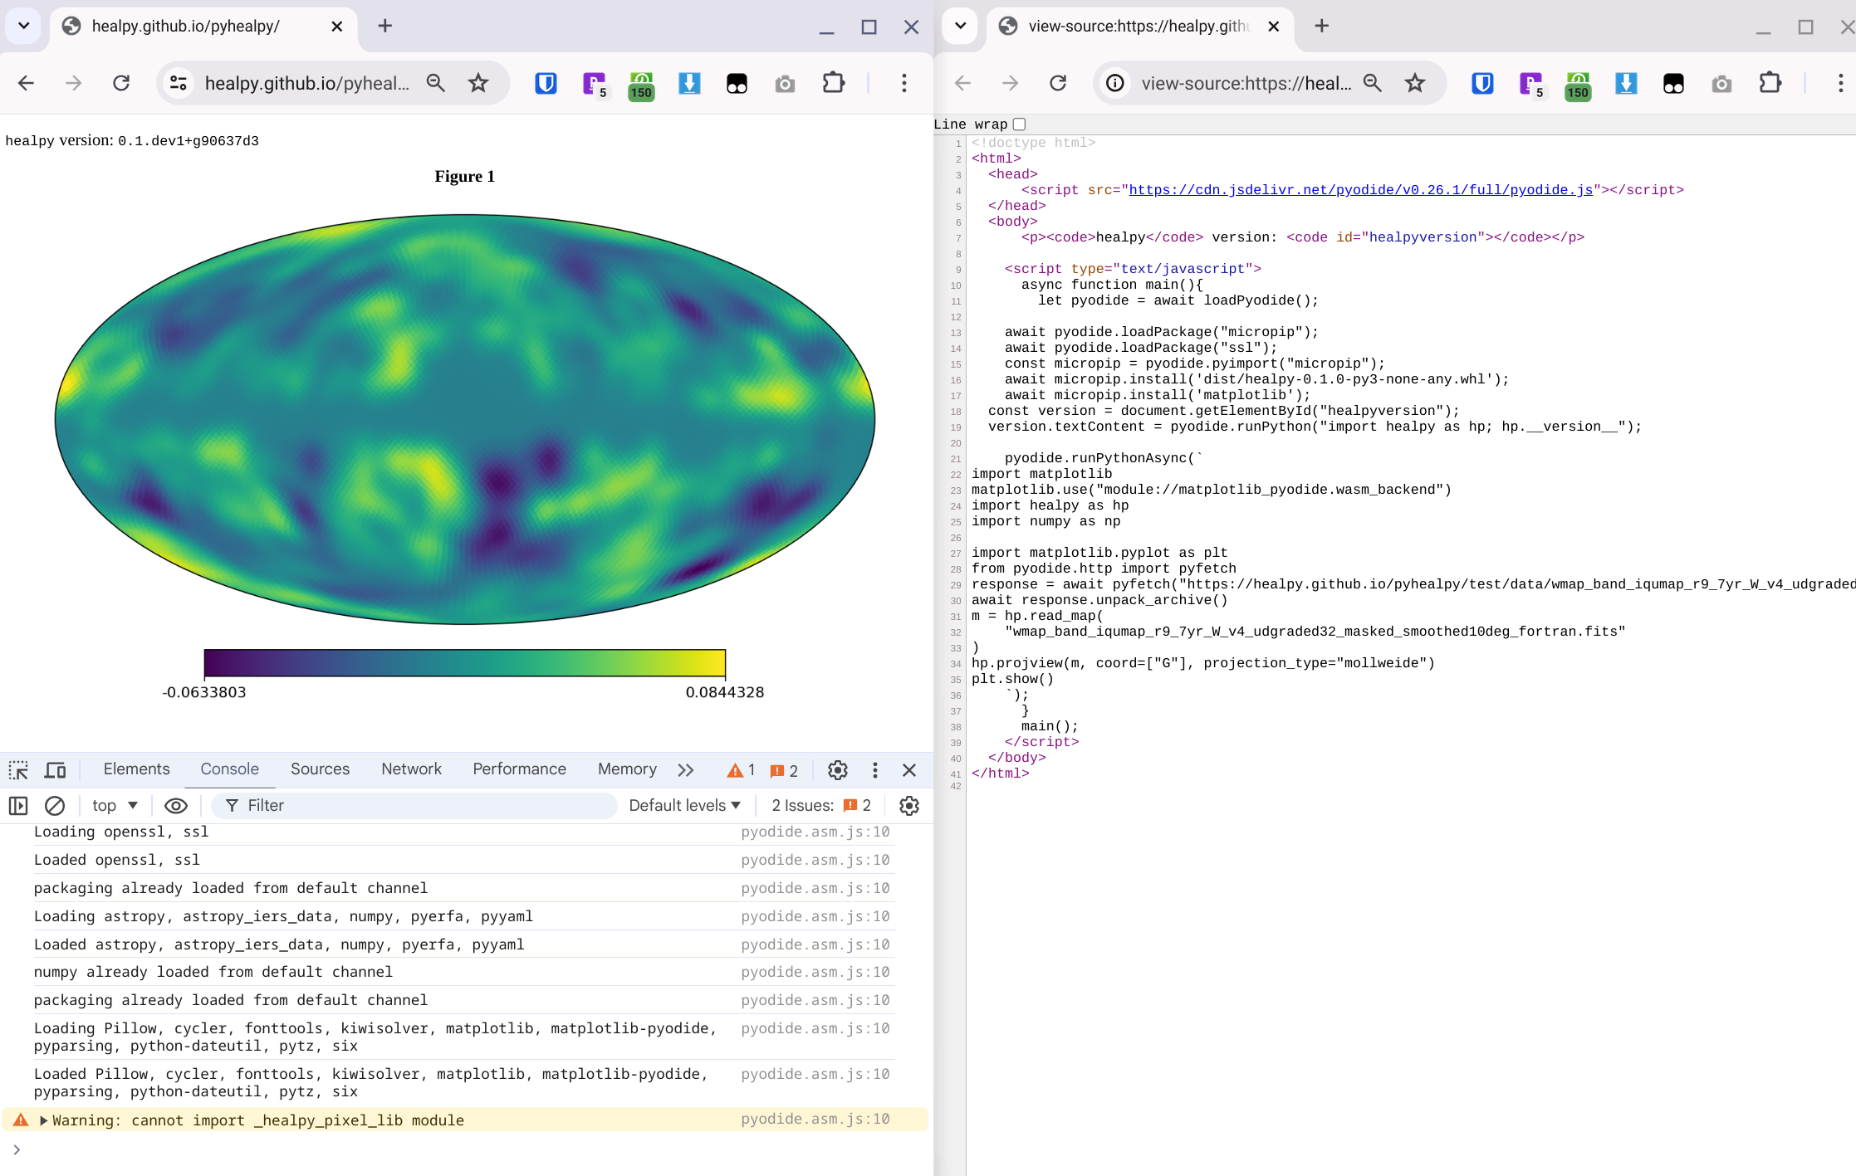
Task: Switch to the Sources tab
Action: point(320,769)
